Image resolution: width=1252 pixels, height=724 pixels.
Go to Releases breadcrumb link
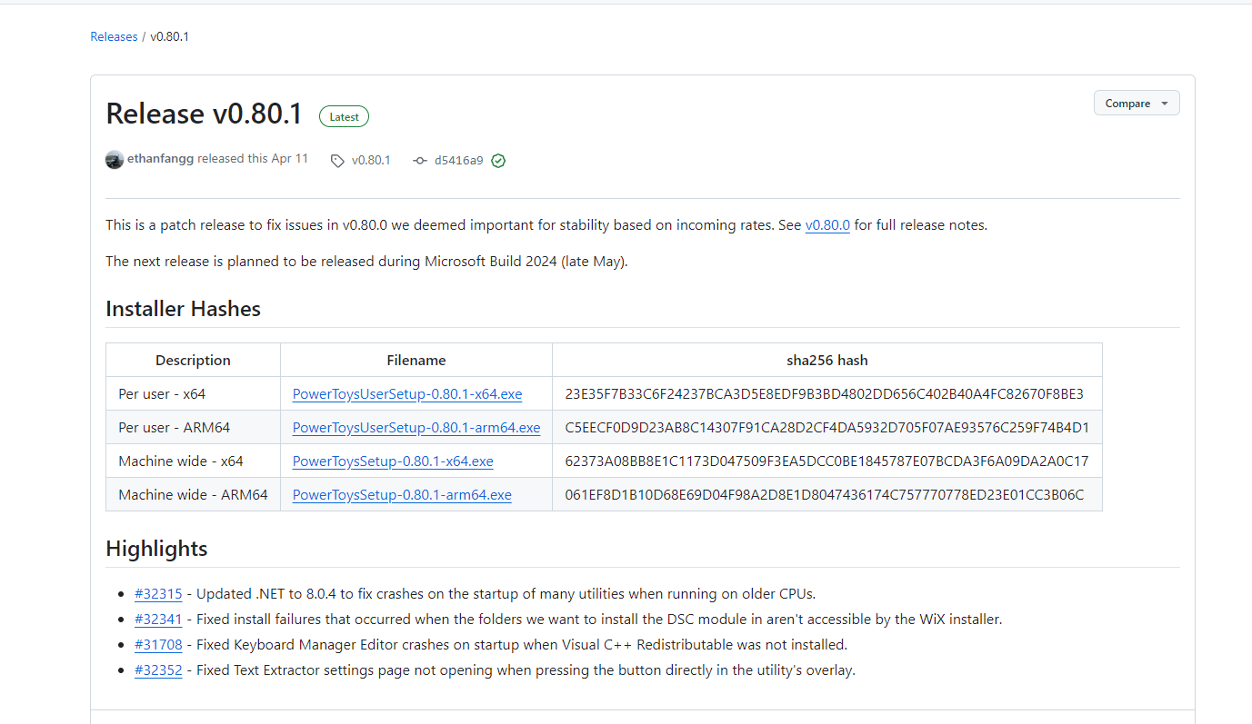114,37
